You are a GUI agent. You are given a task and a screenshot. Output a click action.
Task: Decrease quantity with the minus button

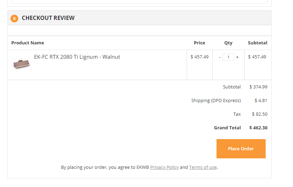(220, 57)
